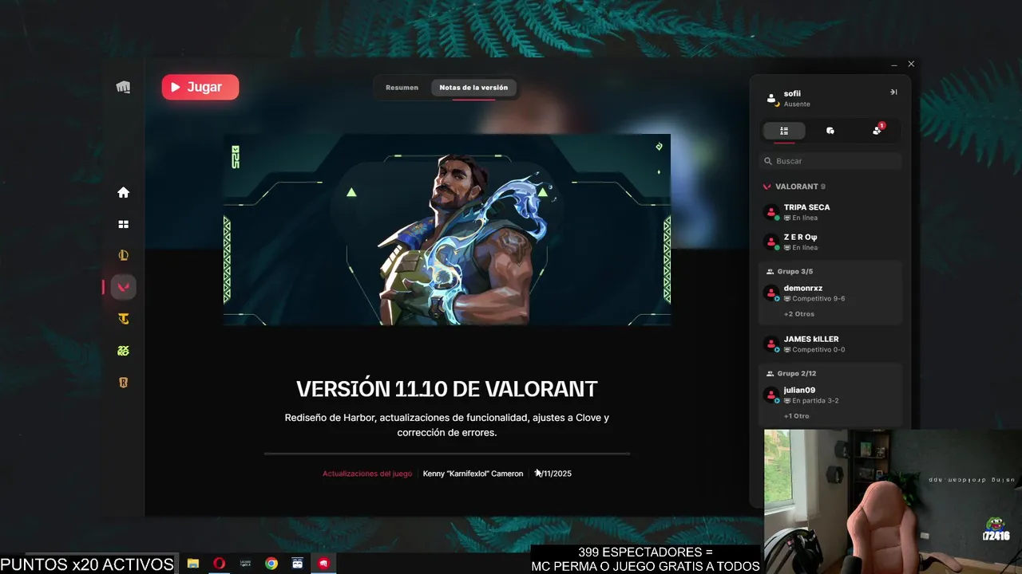This screenshot has height=574, width=1022.
Task: Expand '+2 Otros' in Grupo 3/5
Action: 799,314
